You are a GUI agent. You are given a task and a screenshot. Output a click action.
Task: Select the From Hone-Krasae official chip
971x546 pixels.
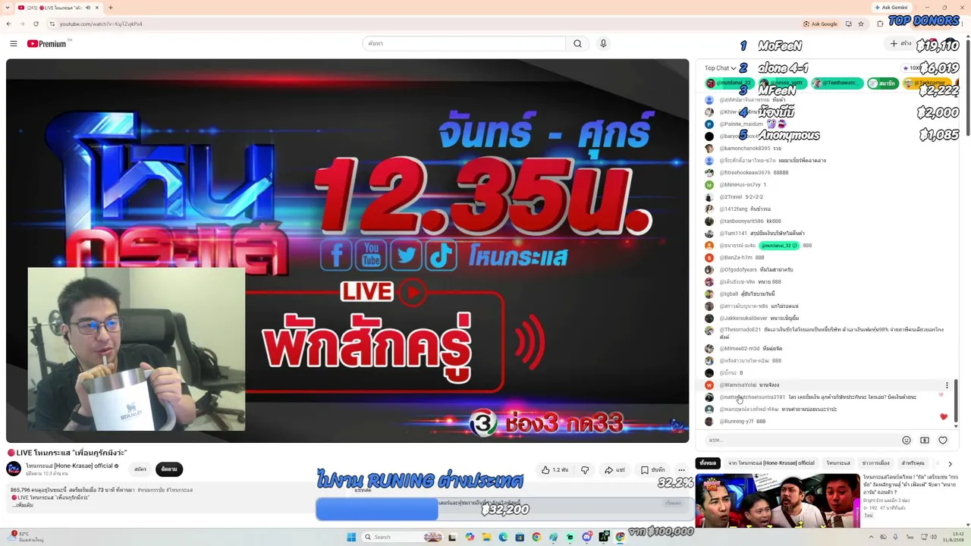click(771, 463)
